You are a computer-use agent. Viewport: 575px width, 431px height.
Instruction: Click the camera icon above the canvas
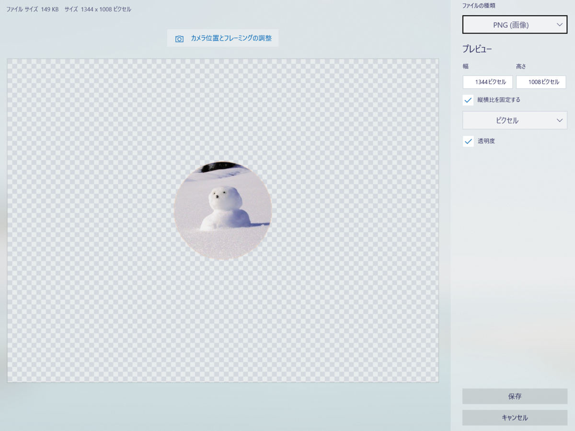(x=179, y=38)
